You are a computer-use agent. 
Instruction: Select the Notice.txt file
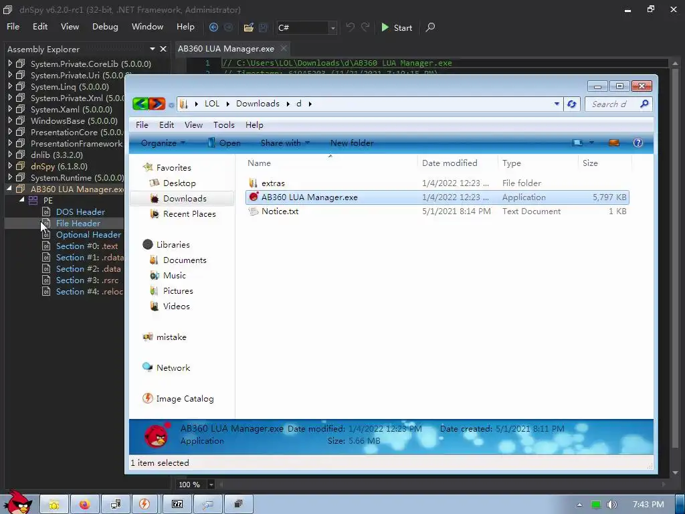[437, 211]
